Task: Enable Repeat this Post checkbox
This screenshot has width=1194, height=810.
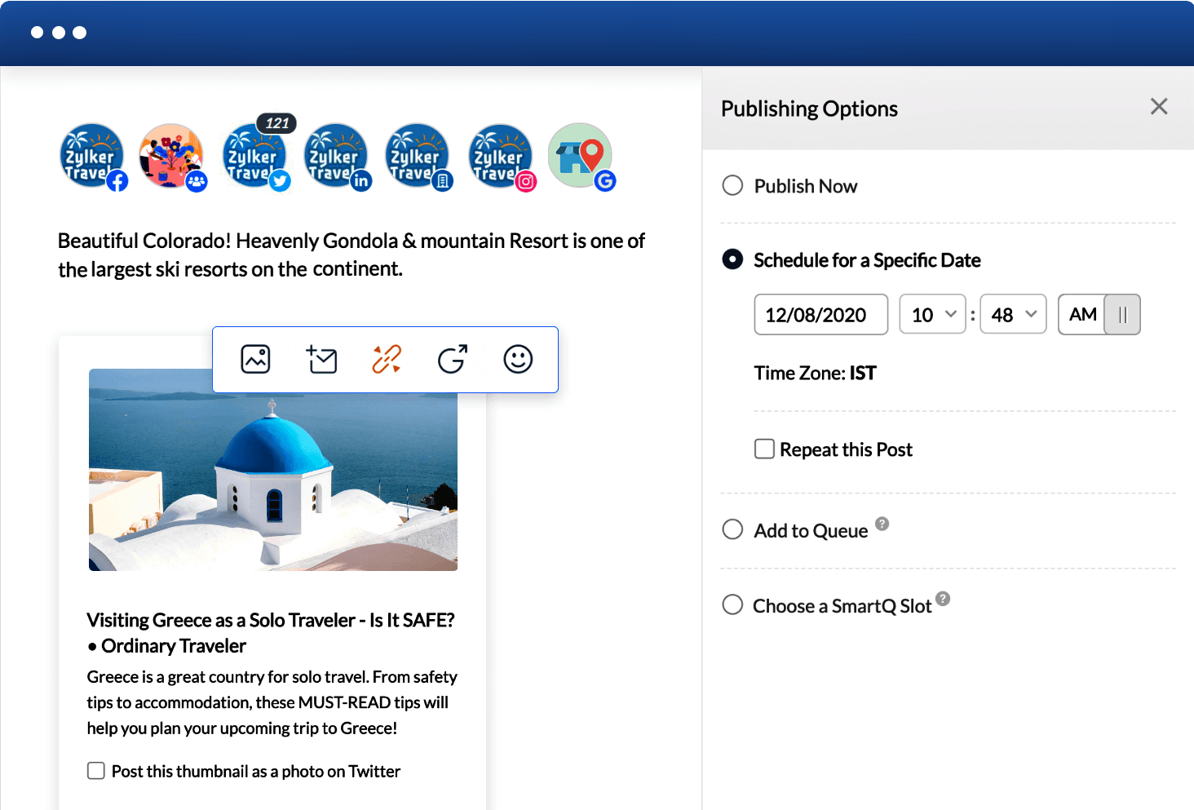Action: (x=764, y=449)
